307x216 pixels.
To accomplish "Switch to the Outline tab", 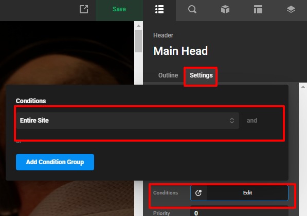I will 168,75.
